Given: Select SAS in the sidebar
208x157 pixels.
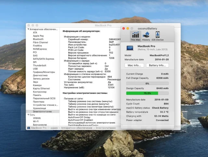Looking at the screenshot, I should pyautogui.click(x=35, y=55).
